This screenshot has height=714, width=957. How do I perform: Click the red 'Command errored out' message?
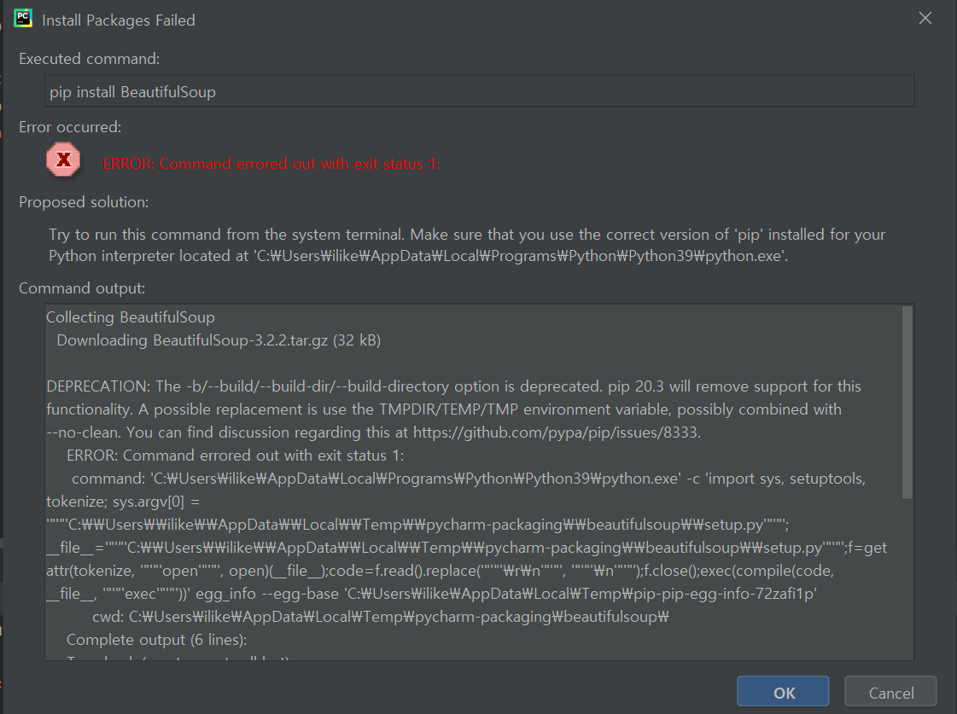(271, 164)
